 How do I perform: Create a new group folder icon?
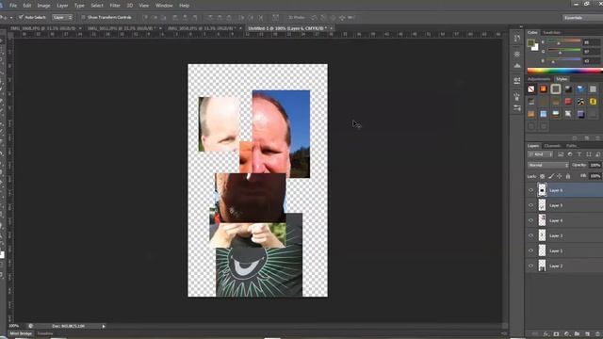tap(577, 334)
